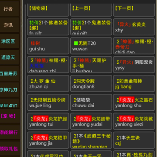
Task: Choose the Σ储物袋 chuwu dai item
Action: [91, 102]
